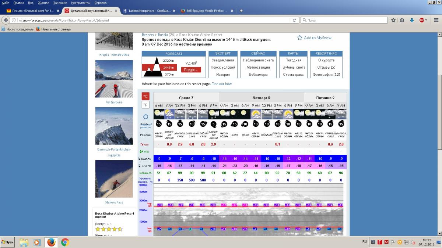Click the Thursday 6 PM weather icon
This screenshot has width=442, height=248.
coord(288,114)
